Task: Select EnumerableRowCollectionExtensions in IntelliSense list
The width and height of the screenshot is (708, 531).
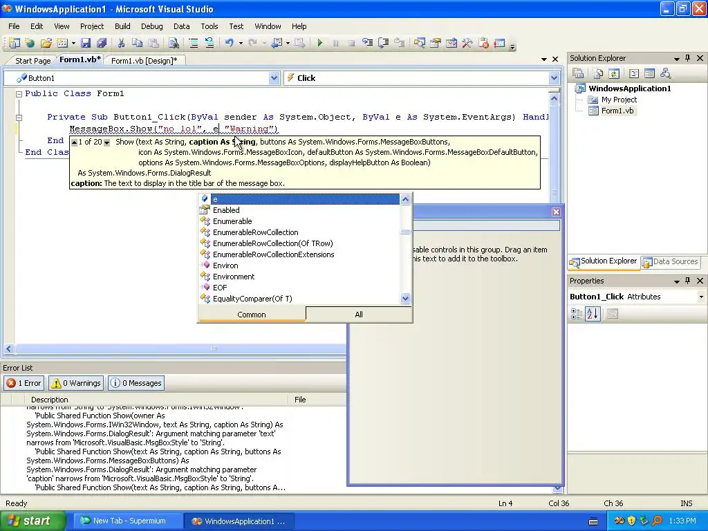Action: coord(299,254)
